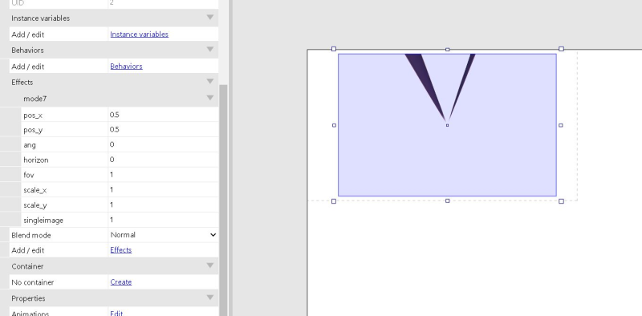Viewport: 642px width, 316px height.
Task: Collapse the Instance variables section arrow
Action: 210,18
